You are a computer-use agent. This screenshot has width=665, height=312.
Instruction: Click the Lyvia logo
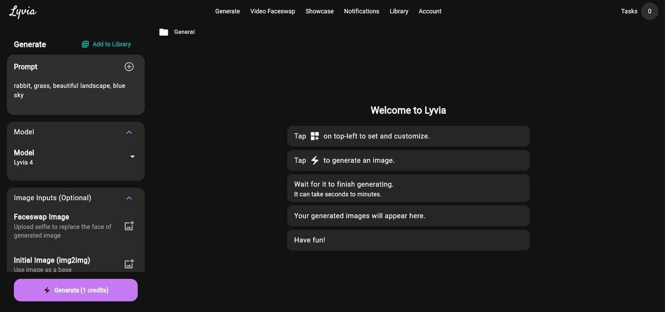tap(23, 12)
